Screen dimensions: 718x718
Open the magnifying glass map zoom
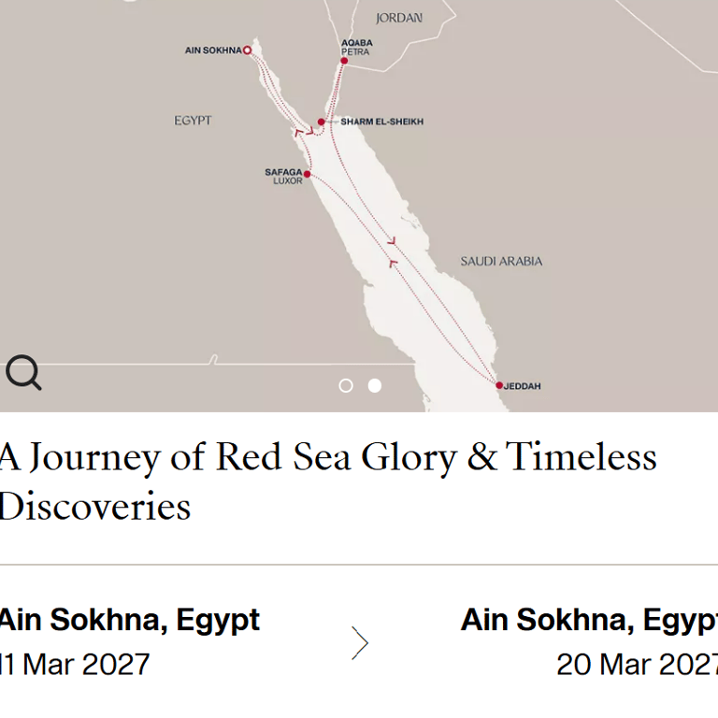(23, 372)
